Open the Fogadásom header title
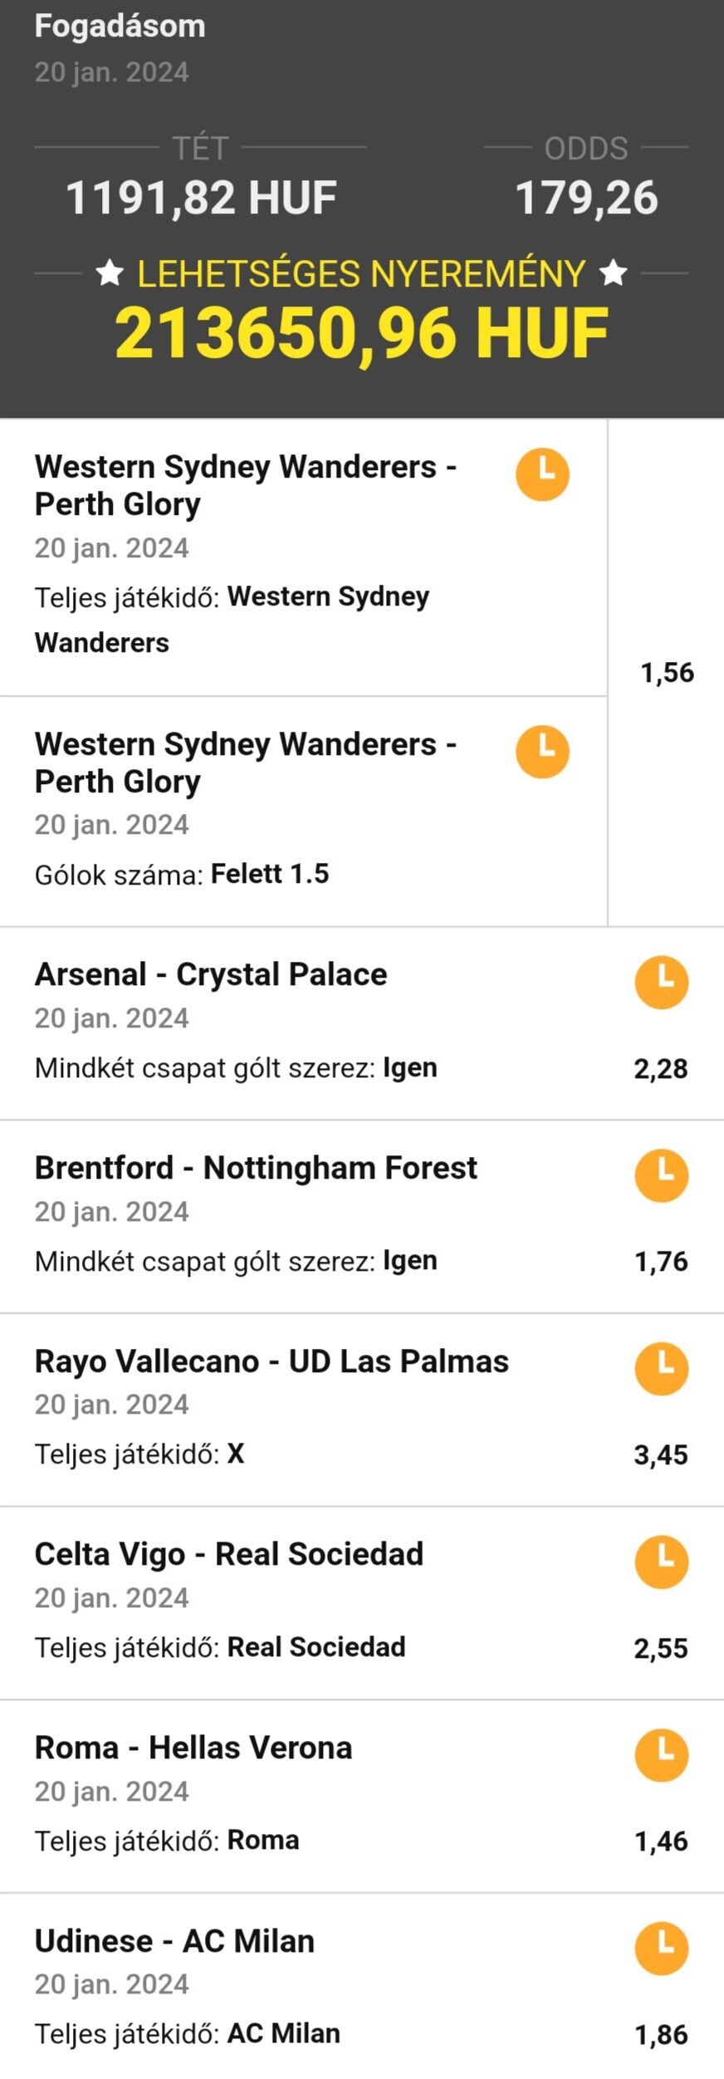 (x=120, y=26)
